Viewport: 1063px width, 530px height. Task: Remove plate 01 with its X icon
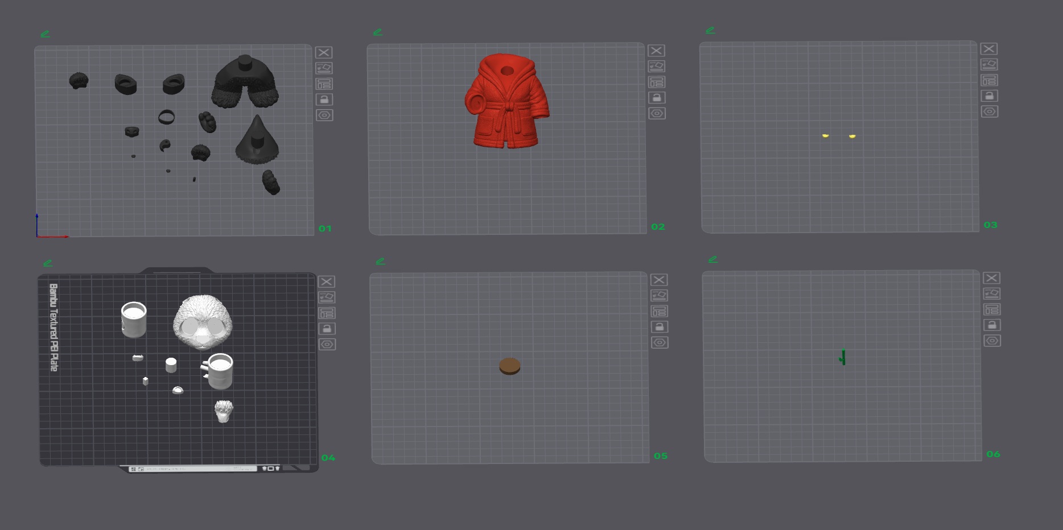[324, 52]
